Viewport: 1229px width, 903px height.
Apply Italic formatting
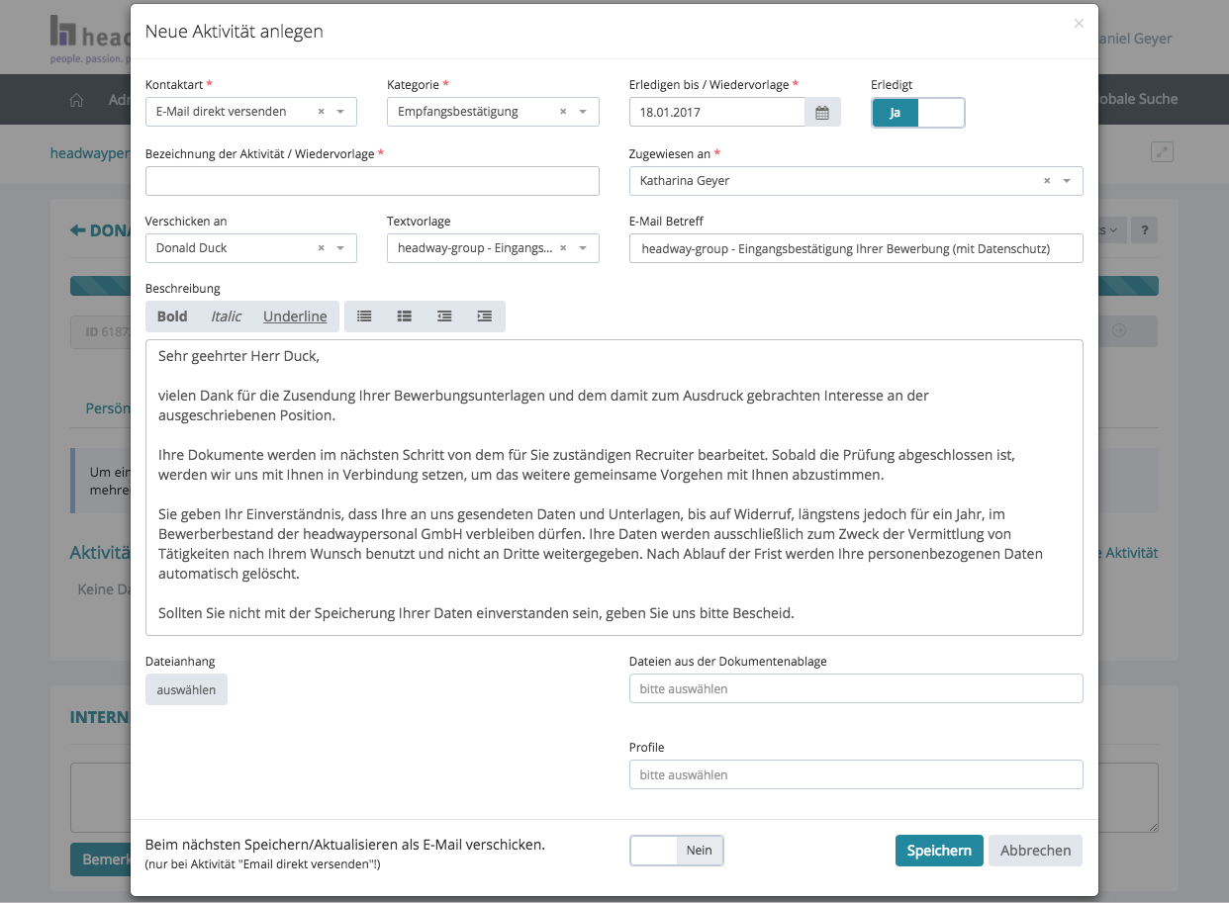pos(226,316)
